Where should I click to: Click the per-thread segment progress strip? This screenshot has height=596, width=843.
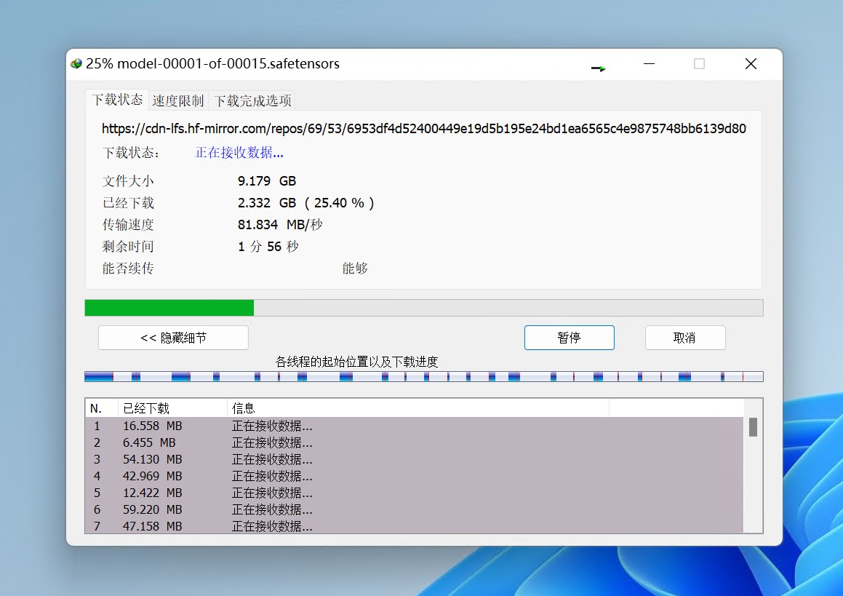(x=423, y=376)
